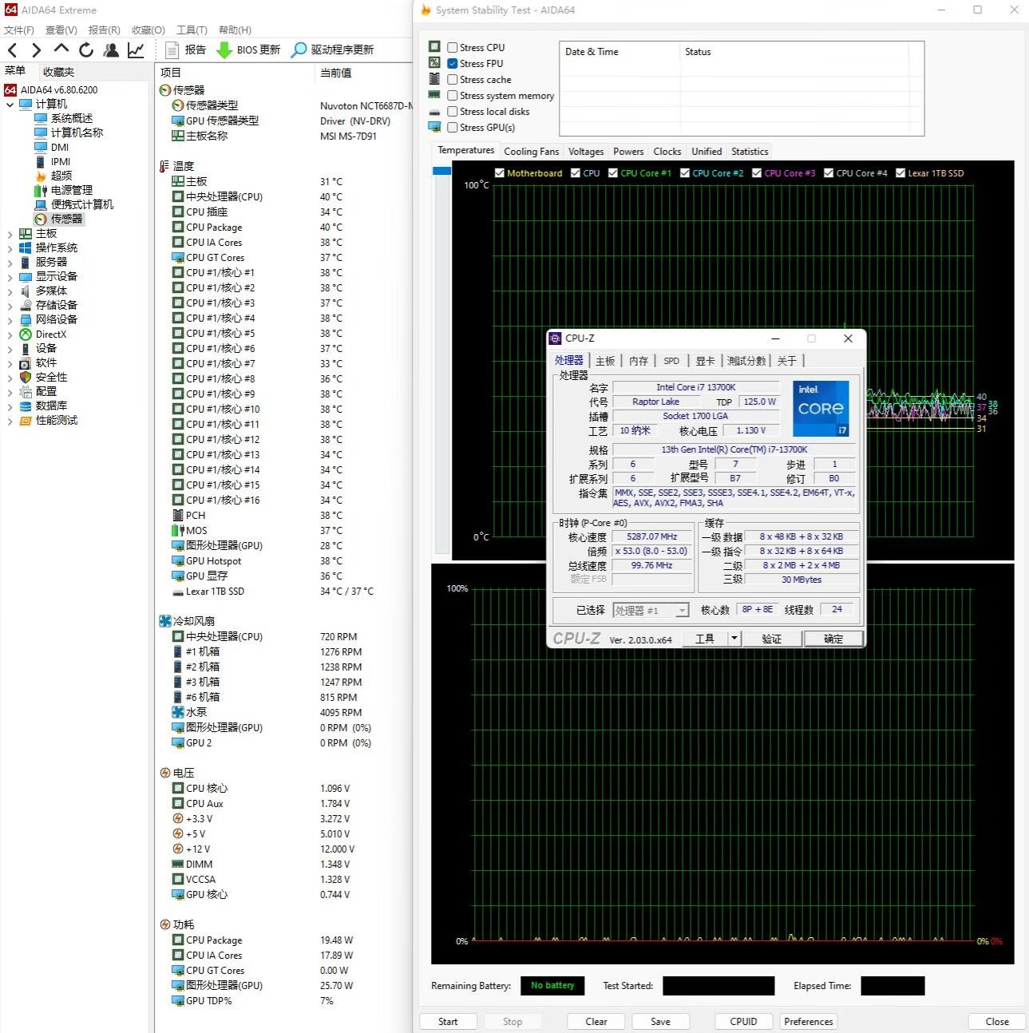Navigate back with the left arrow icon
The height and width of the screenshot is (1033, 1029).
(x=12, y=49)
